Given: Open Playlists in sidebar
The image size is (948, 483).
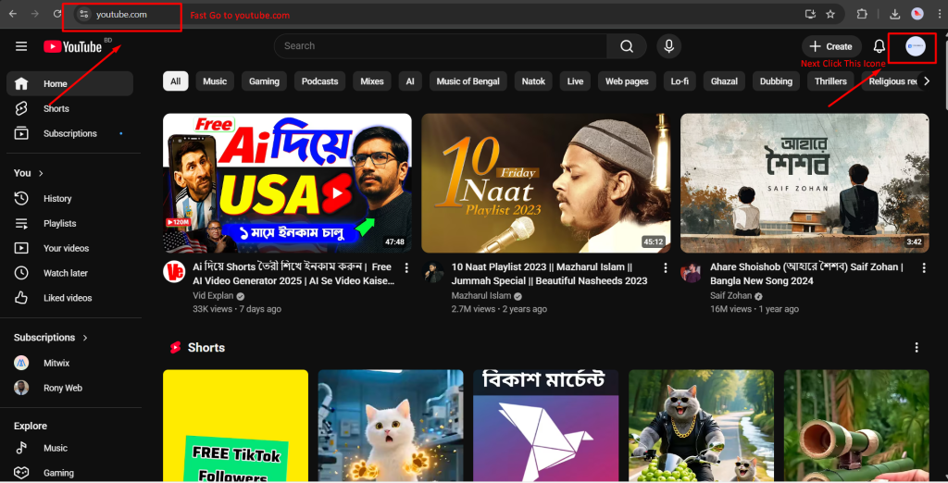Looking at the screenshot, I should coord(69,223).
